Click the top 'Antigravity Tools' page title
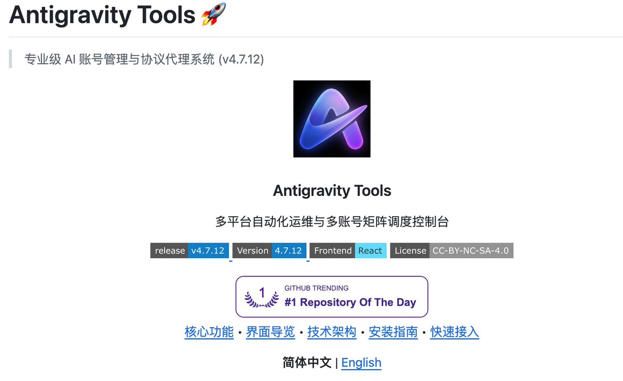Viewport: 623px width, 381px height. 102,15
